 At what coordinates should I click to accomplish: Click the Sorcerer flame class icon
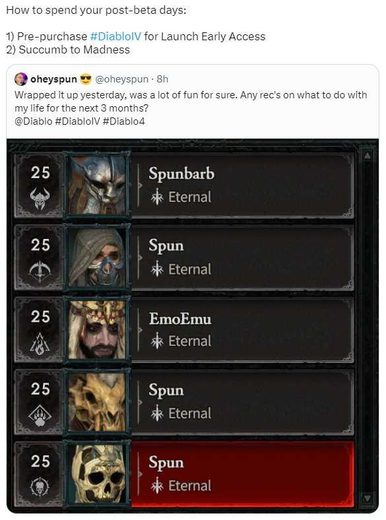coord(40,343)
